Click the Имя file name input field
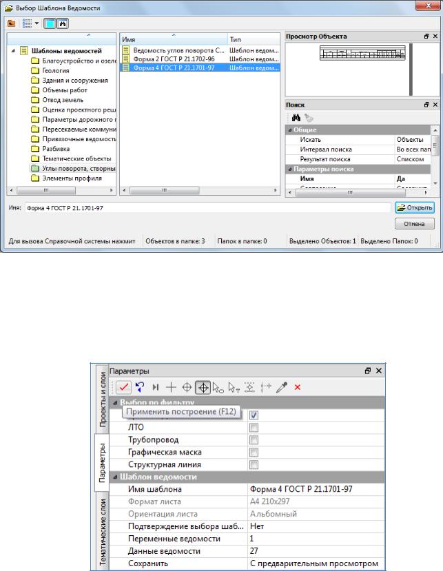443x571 pixels. tap(207, 208)
